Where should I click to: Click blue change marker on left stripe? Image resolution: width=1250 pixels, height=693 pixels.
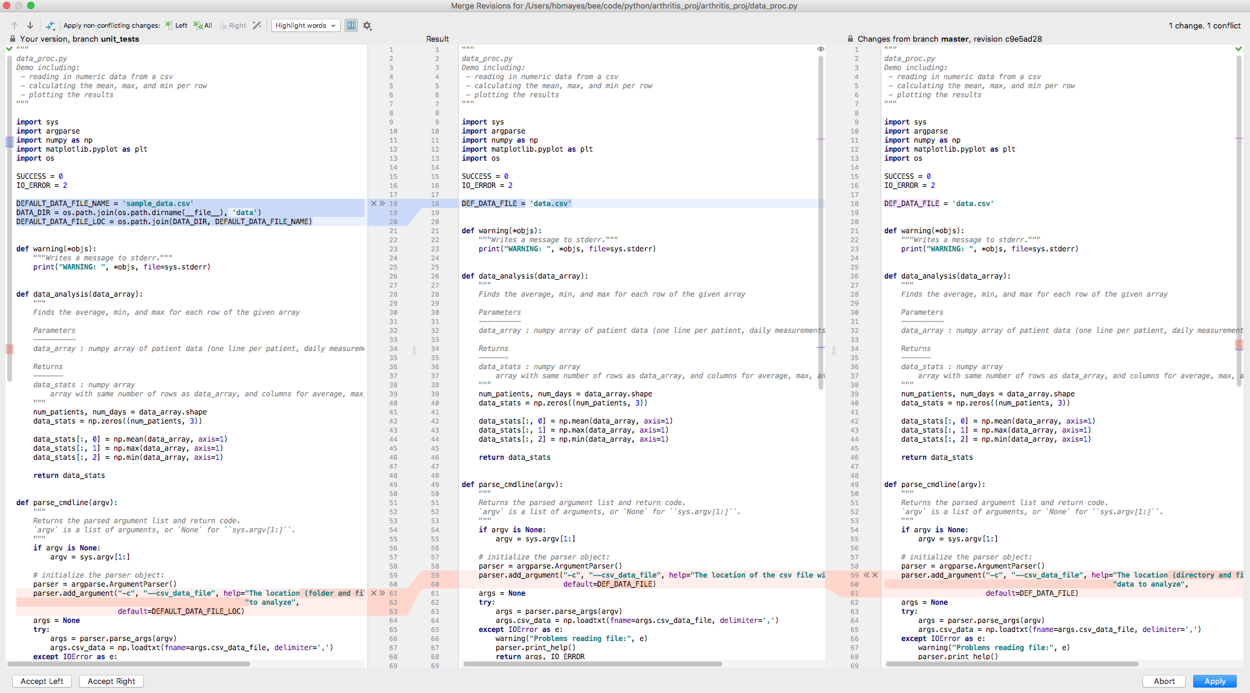click(x=9, y=142)
